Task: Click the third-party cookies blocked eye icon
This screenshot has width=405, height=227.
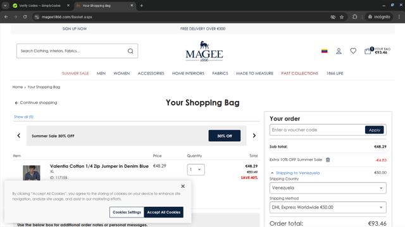Action: click(333, 17)
